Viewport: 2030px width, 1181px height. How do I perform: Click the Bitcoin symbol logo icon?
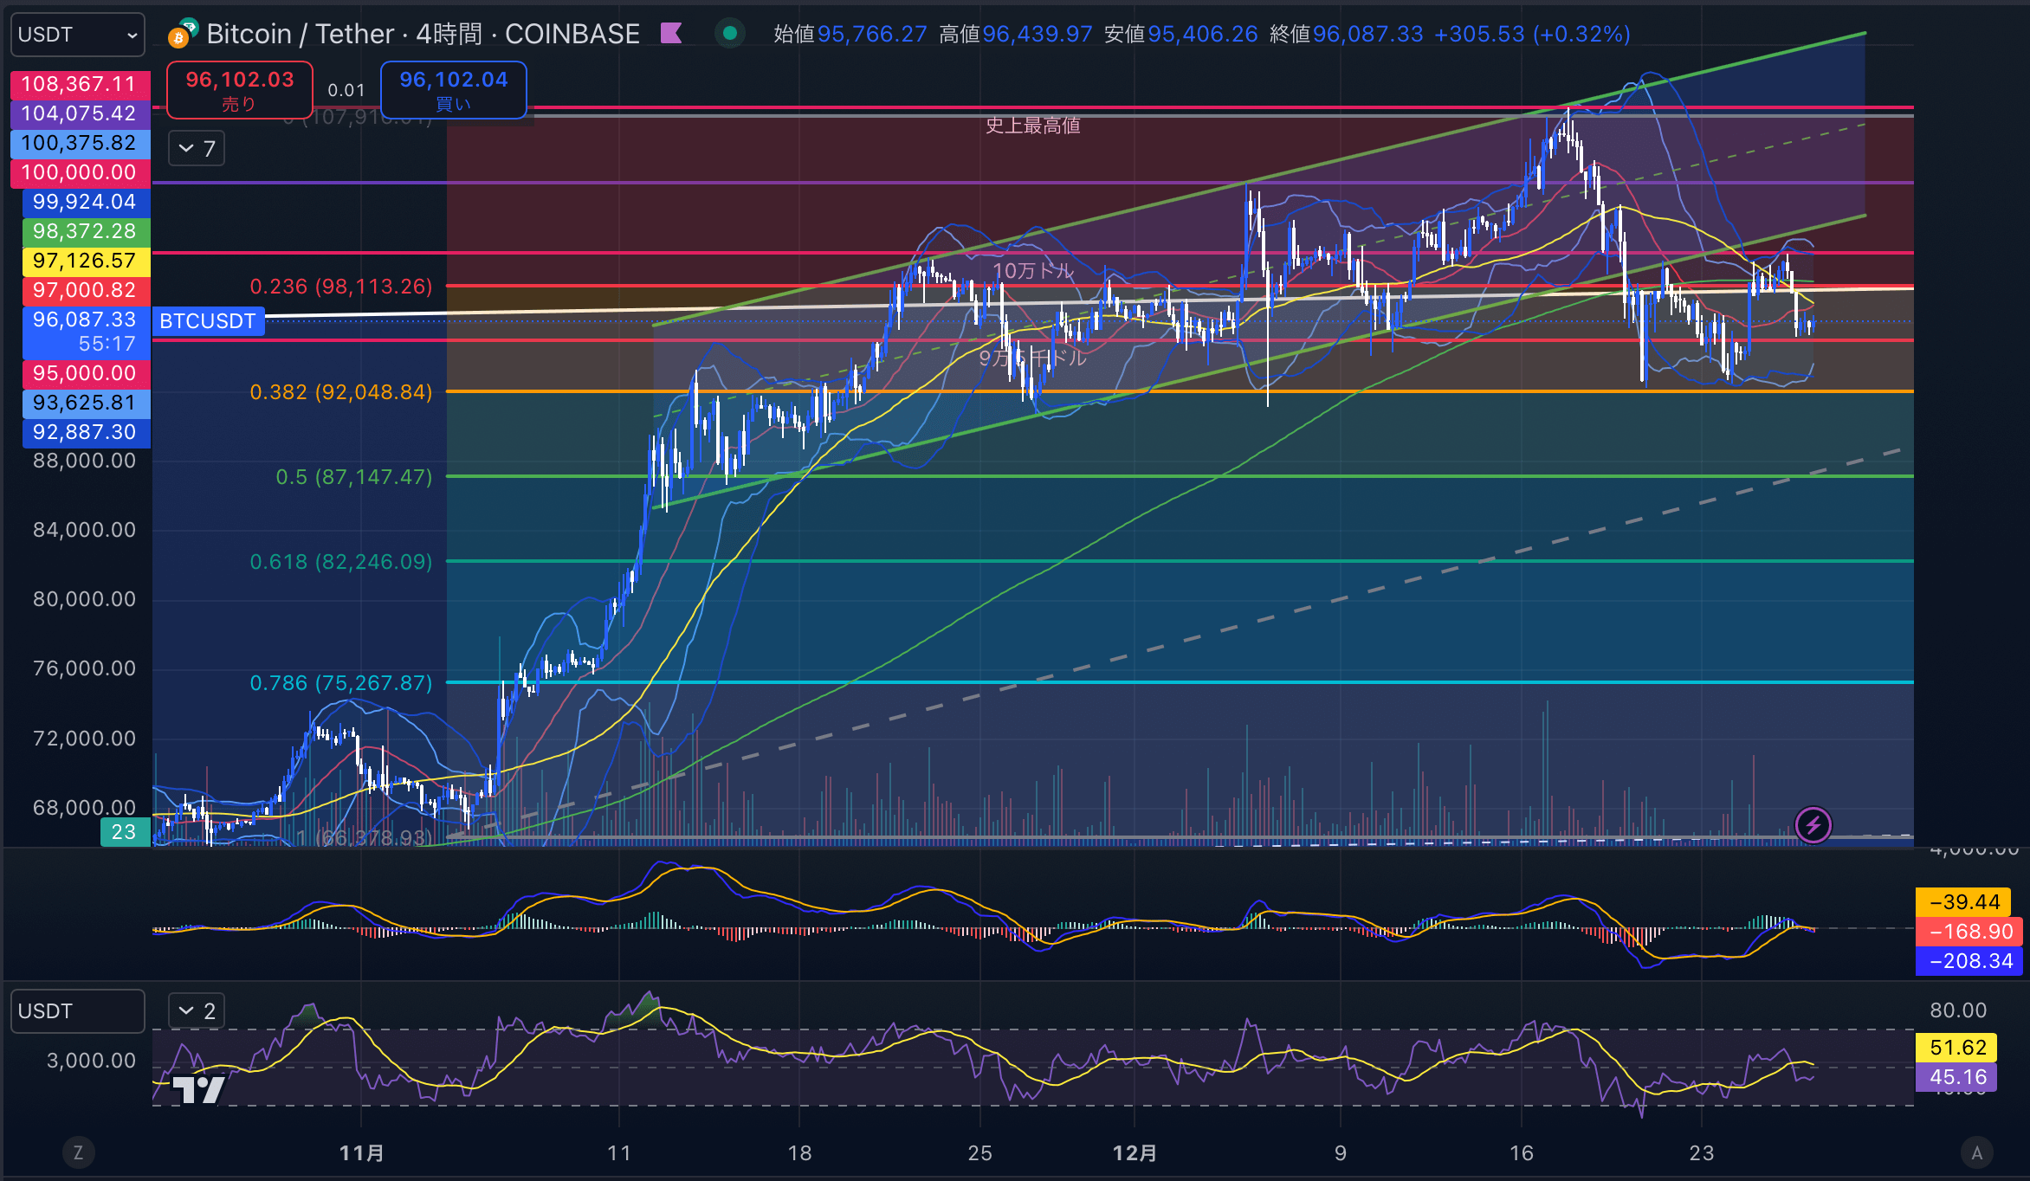[183, 34]
